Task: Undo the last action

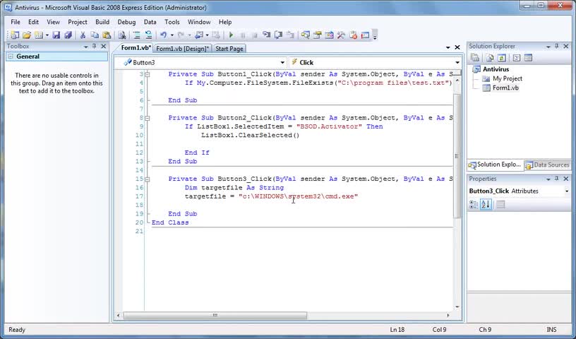Action: tap(163, 35)
